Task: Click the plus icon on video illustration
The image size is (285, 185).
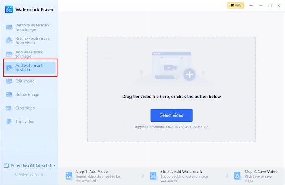Action: point(189,75)
